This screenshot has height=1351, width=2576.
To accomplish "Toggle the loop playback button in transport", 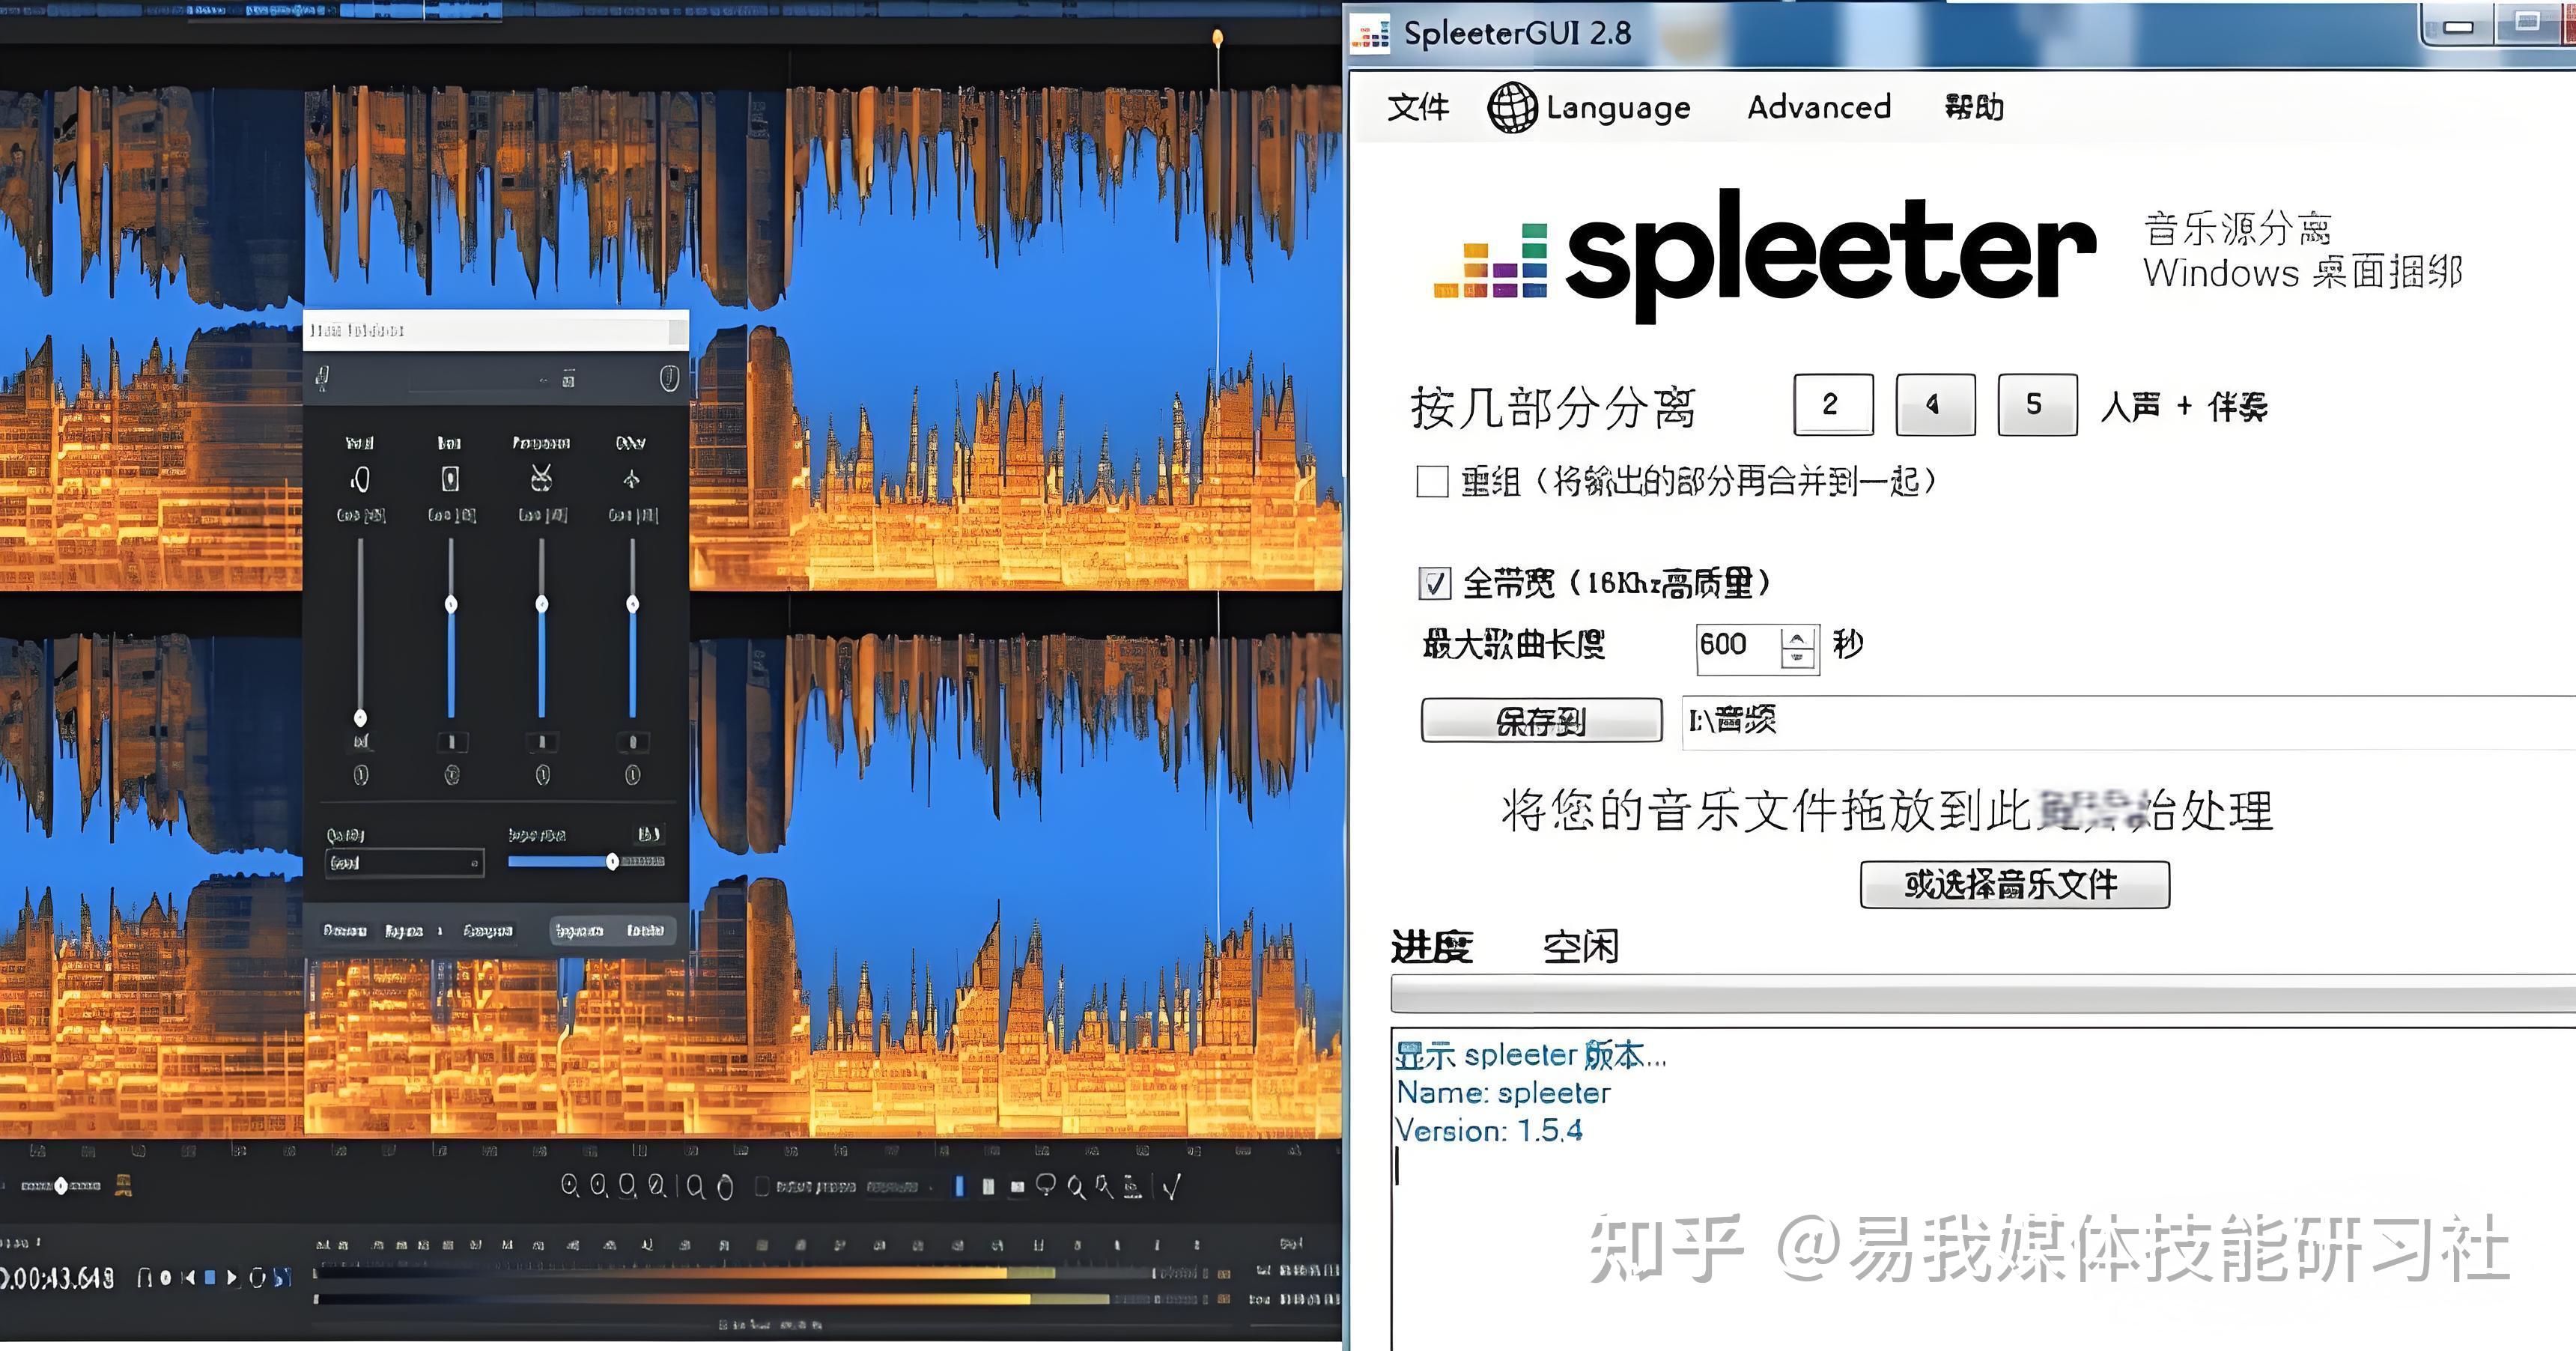I will (x=257, y=1277).
